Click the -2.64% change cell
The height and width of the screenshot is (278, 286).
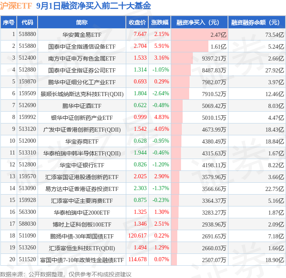tap(161, 94)
